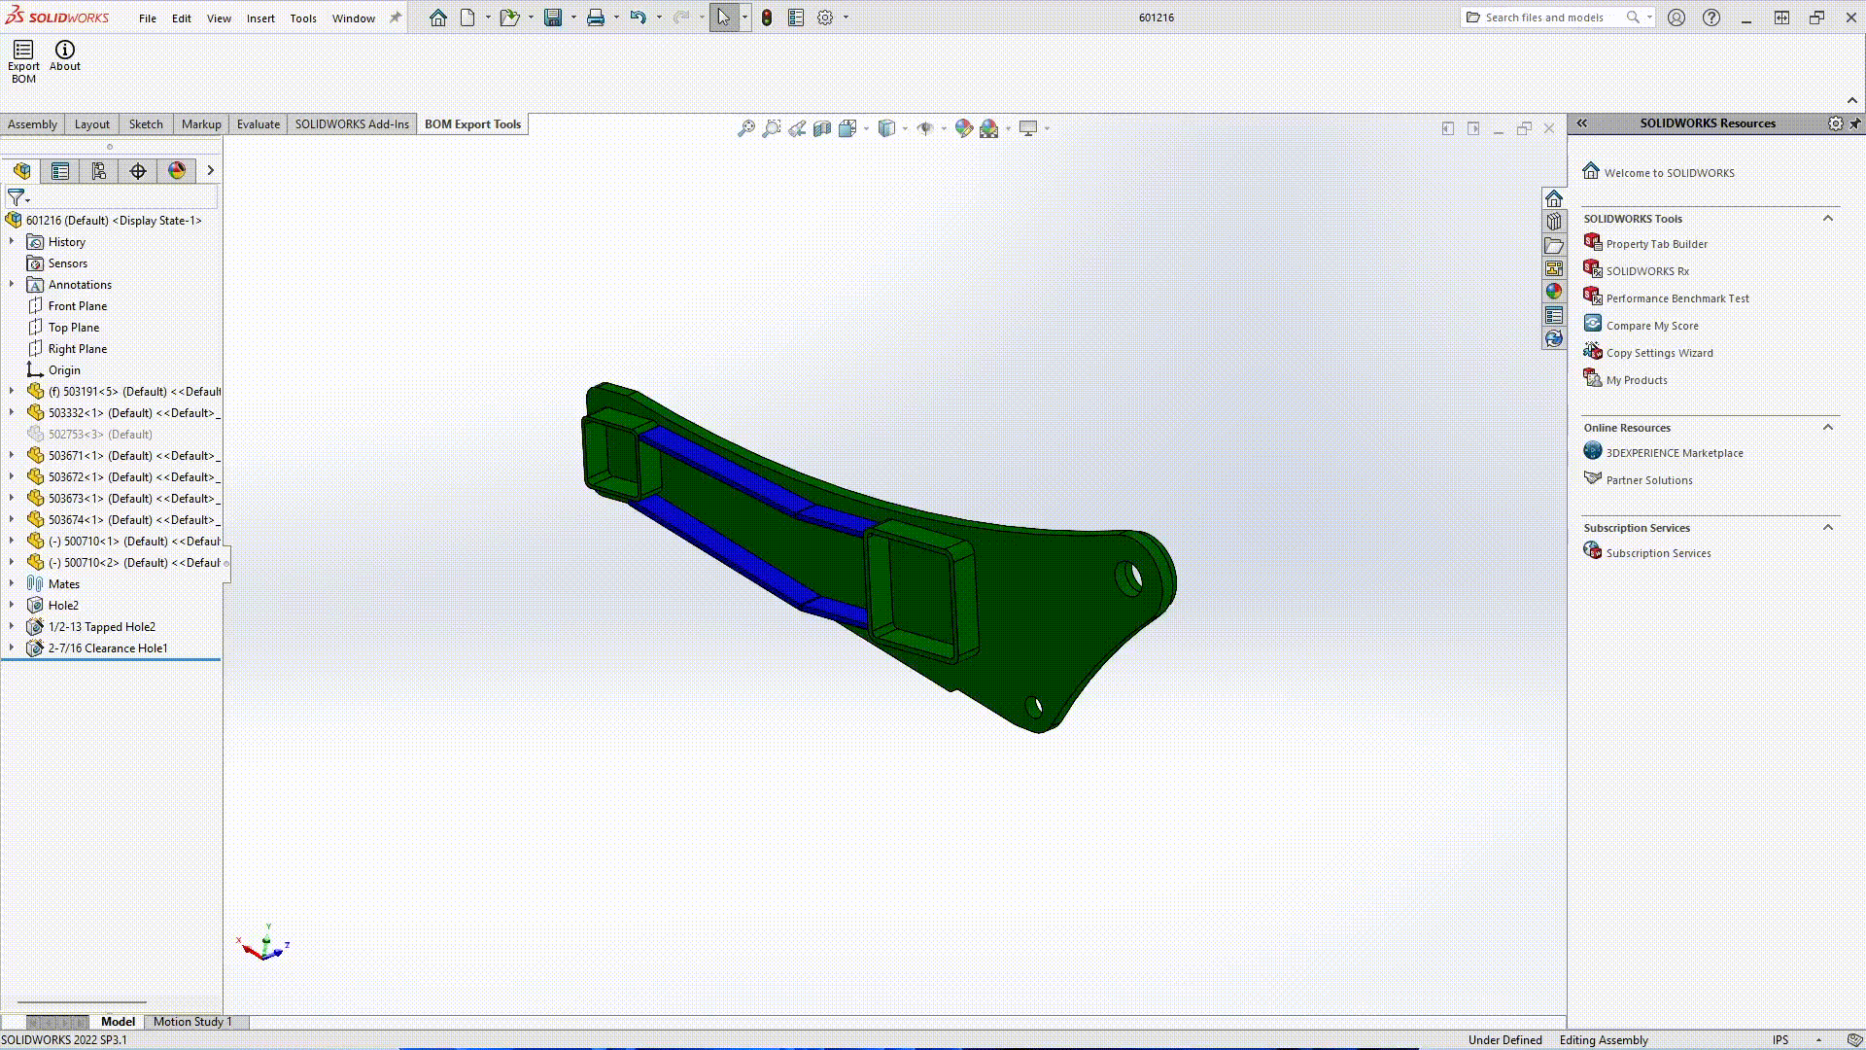Open the DisplayManager panel tab
The image size is (1866, 1050).
[176, 171]
